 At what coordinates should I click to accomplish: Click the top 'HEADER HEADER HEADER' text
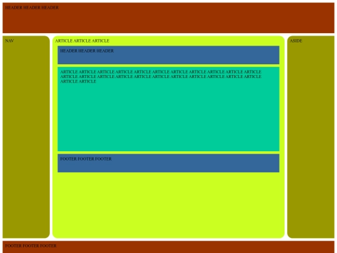click(x=32, y=7)
